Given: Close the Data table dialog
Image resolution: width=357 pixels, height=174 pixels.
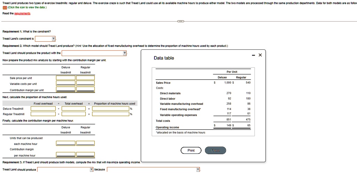Looking at the screenshot, I should coord(260,55).
